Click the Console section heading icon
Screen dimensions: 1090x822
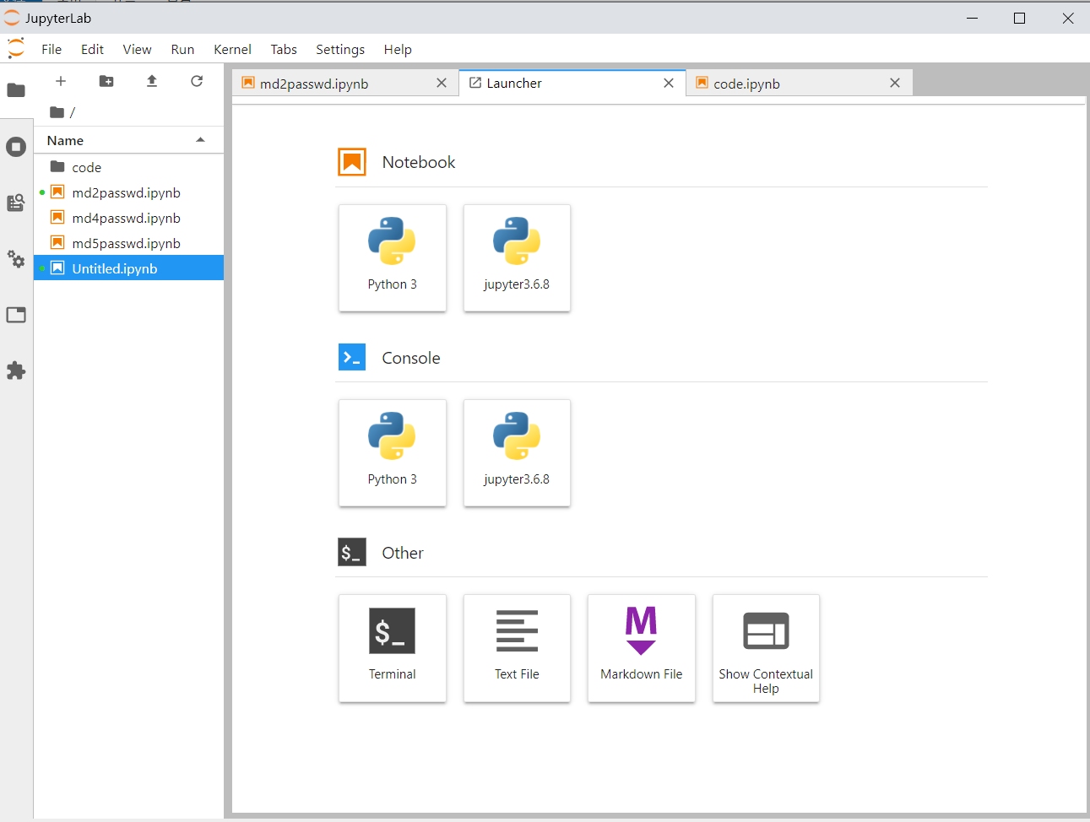coord(352,358)
